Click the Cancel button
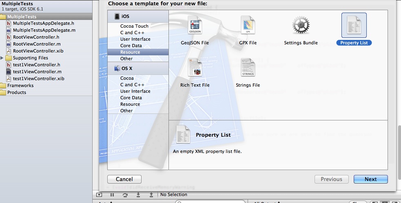 [124, 179]
